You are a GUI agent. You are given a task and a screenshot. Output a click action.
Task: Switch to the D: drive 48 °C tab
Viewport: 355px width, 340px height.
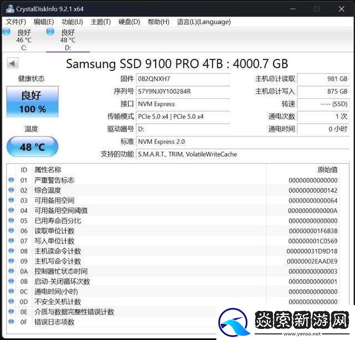coord(68,39)
